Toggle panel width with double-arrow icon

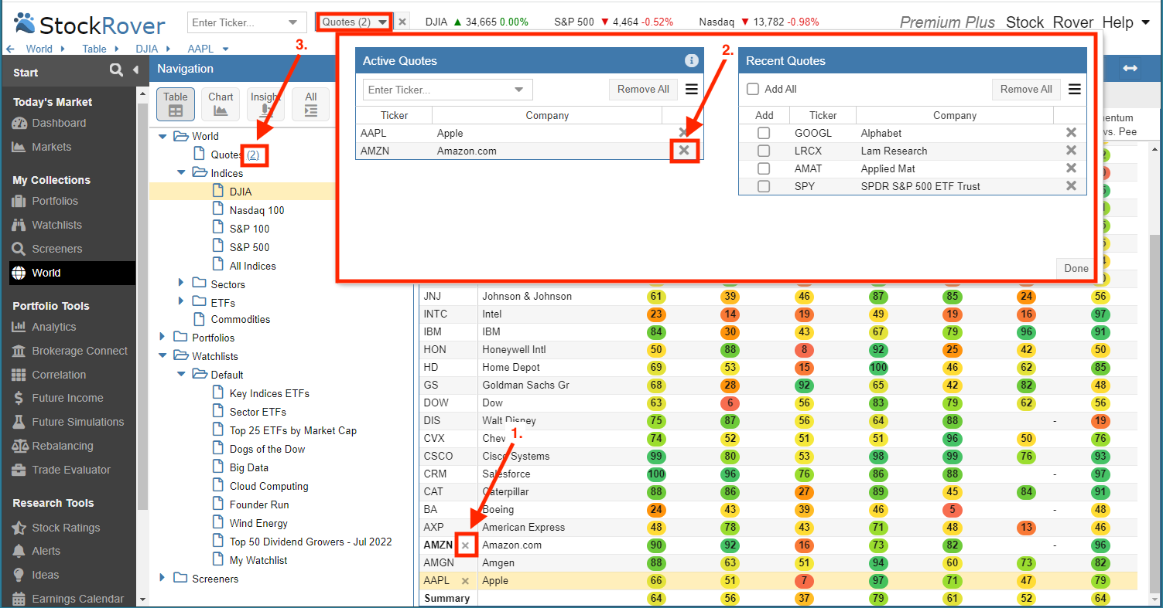pos(1131,69)
